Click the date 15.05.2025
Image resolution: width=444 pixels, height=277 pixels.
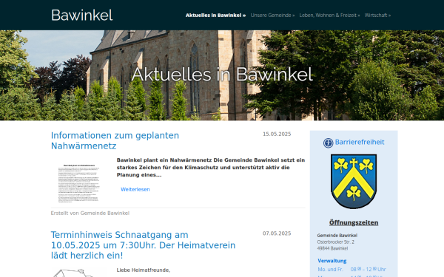[x=277, y=134]
